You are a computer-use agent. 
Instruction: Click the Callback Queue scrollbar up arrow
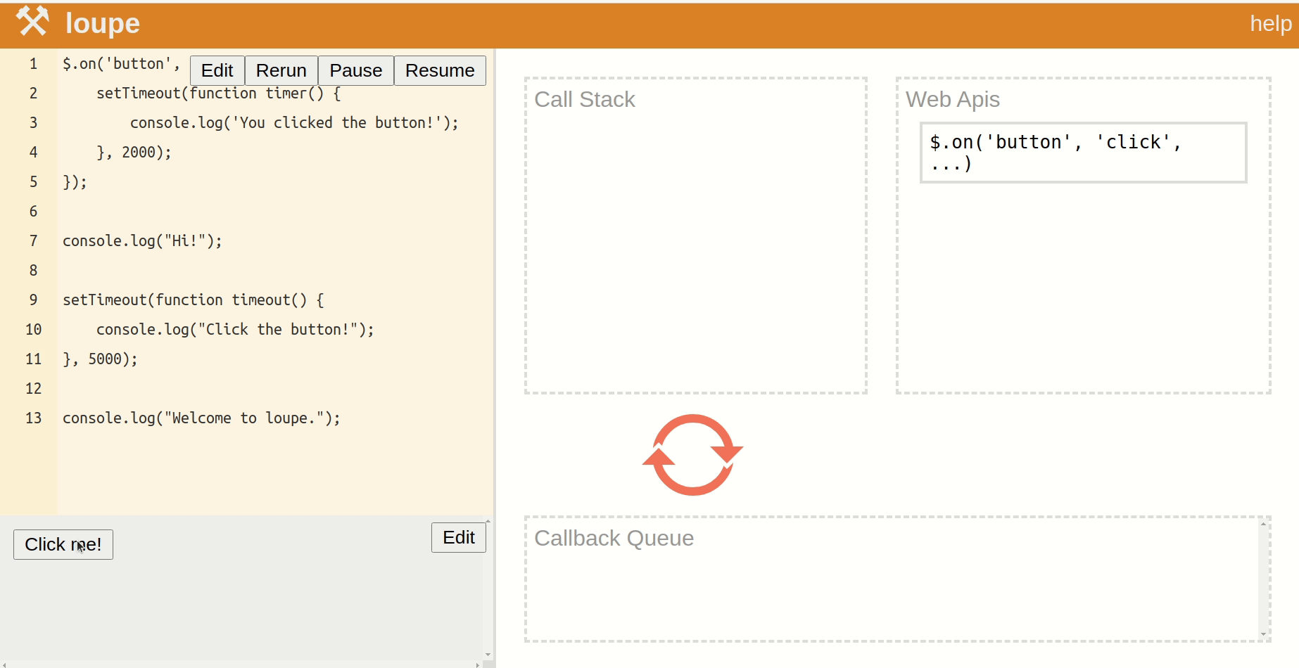coord(1263,524)
